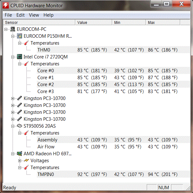Open the Edit menu

point(20,15)
